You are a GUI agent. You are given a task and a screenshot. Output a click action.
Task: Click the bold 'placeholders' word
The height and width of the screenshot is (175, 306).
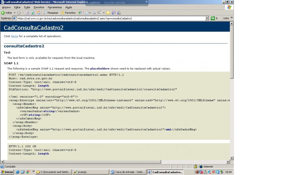[100, 68]
